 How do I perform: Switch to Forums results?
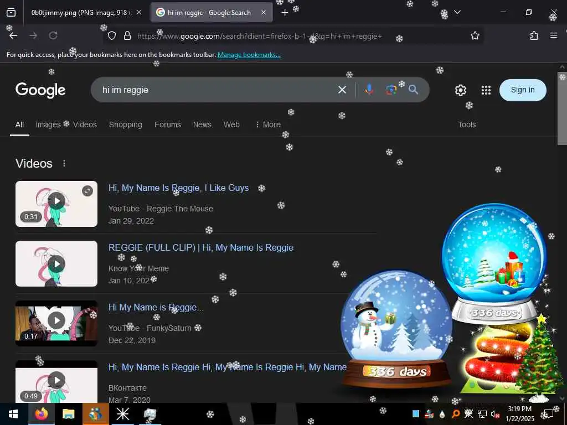pos(167,125)
